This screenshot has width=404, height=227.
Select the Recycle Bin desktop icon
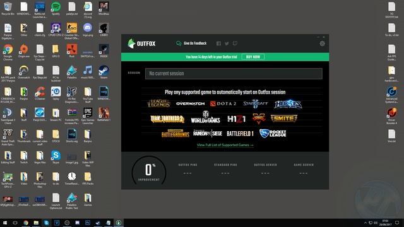pos(8,9)
